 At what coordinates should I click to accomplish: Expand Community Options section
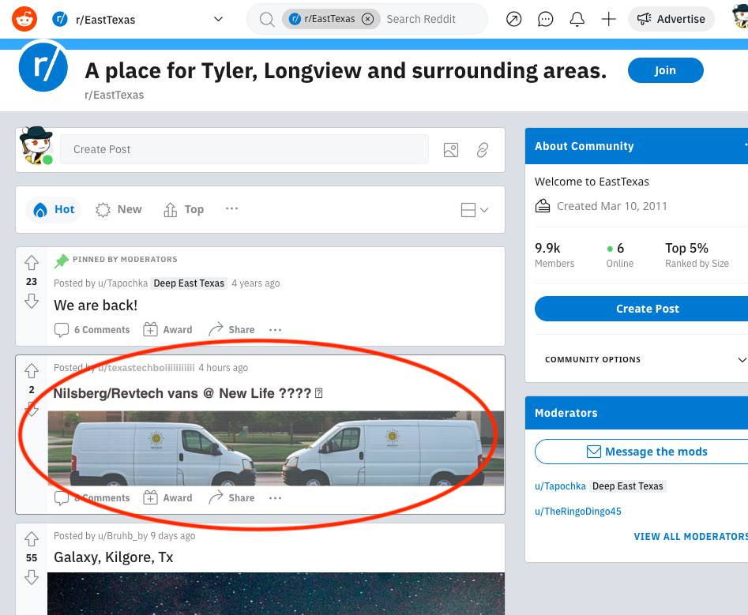tap(741, 360)
